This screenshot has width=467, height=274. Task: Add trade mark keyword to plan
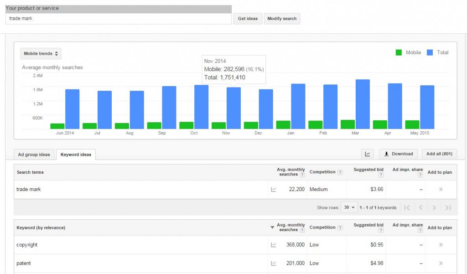coord(441,190)
